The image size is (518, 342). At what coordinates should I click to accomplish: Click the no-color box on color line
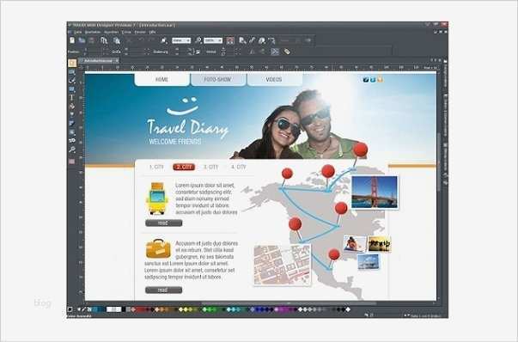pyautogui.click(x=70, y=309)
